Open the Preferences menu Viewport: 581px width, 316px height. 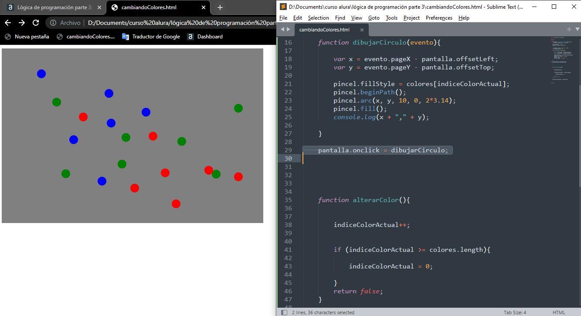pos(439,18)
